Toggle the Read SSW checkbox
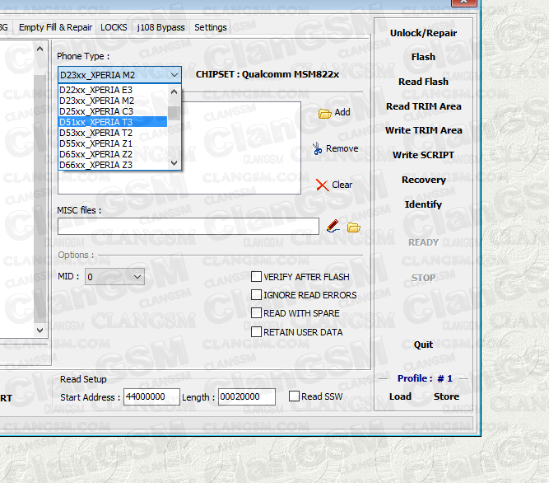 pos(294,396)
